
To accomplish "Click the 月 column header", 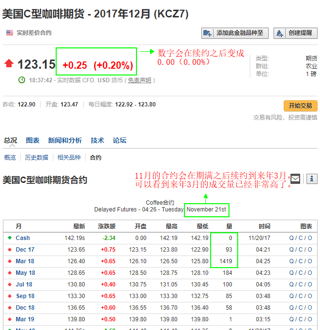I will tap(18, 226).
